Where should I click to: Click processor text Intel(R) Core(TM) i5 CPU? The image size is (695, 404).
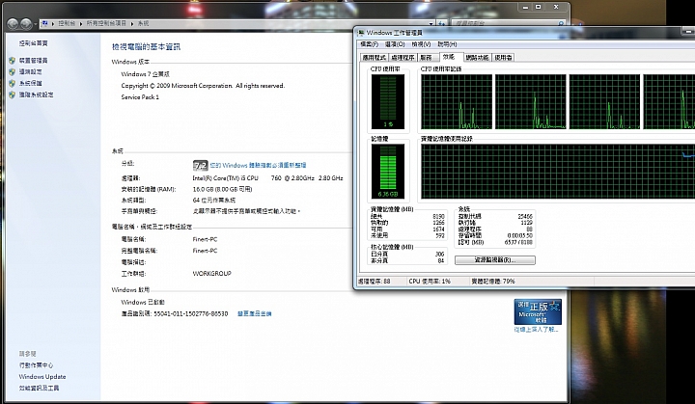[225, 178]
